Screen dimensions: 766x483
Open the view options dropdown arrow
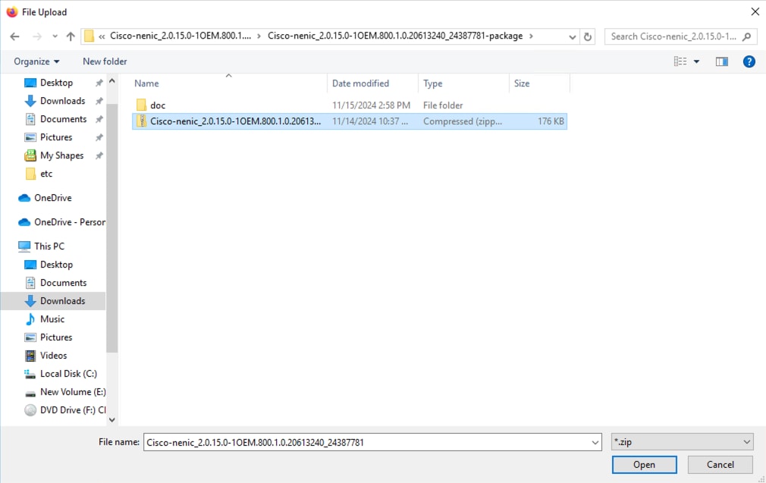click(697, 61)
